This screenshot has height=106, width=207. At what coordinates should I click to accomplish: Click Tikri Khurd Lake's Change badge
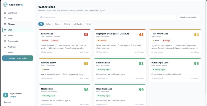(166, 41)
